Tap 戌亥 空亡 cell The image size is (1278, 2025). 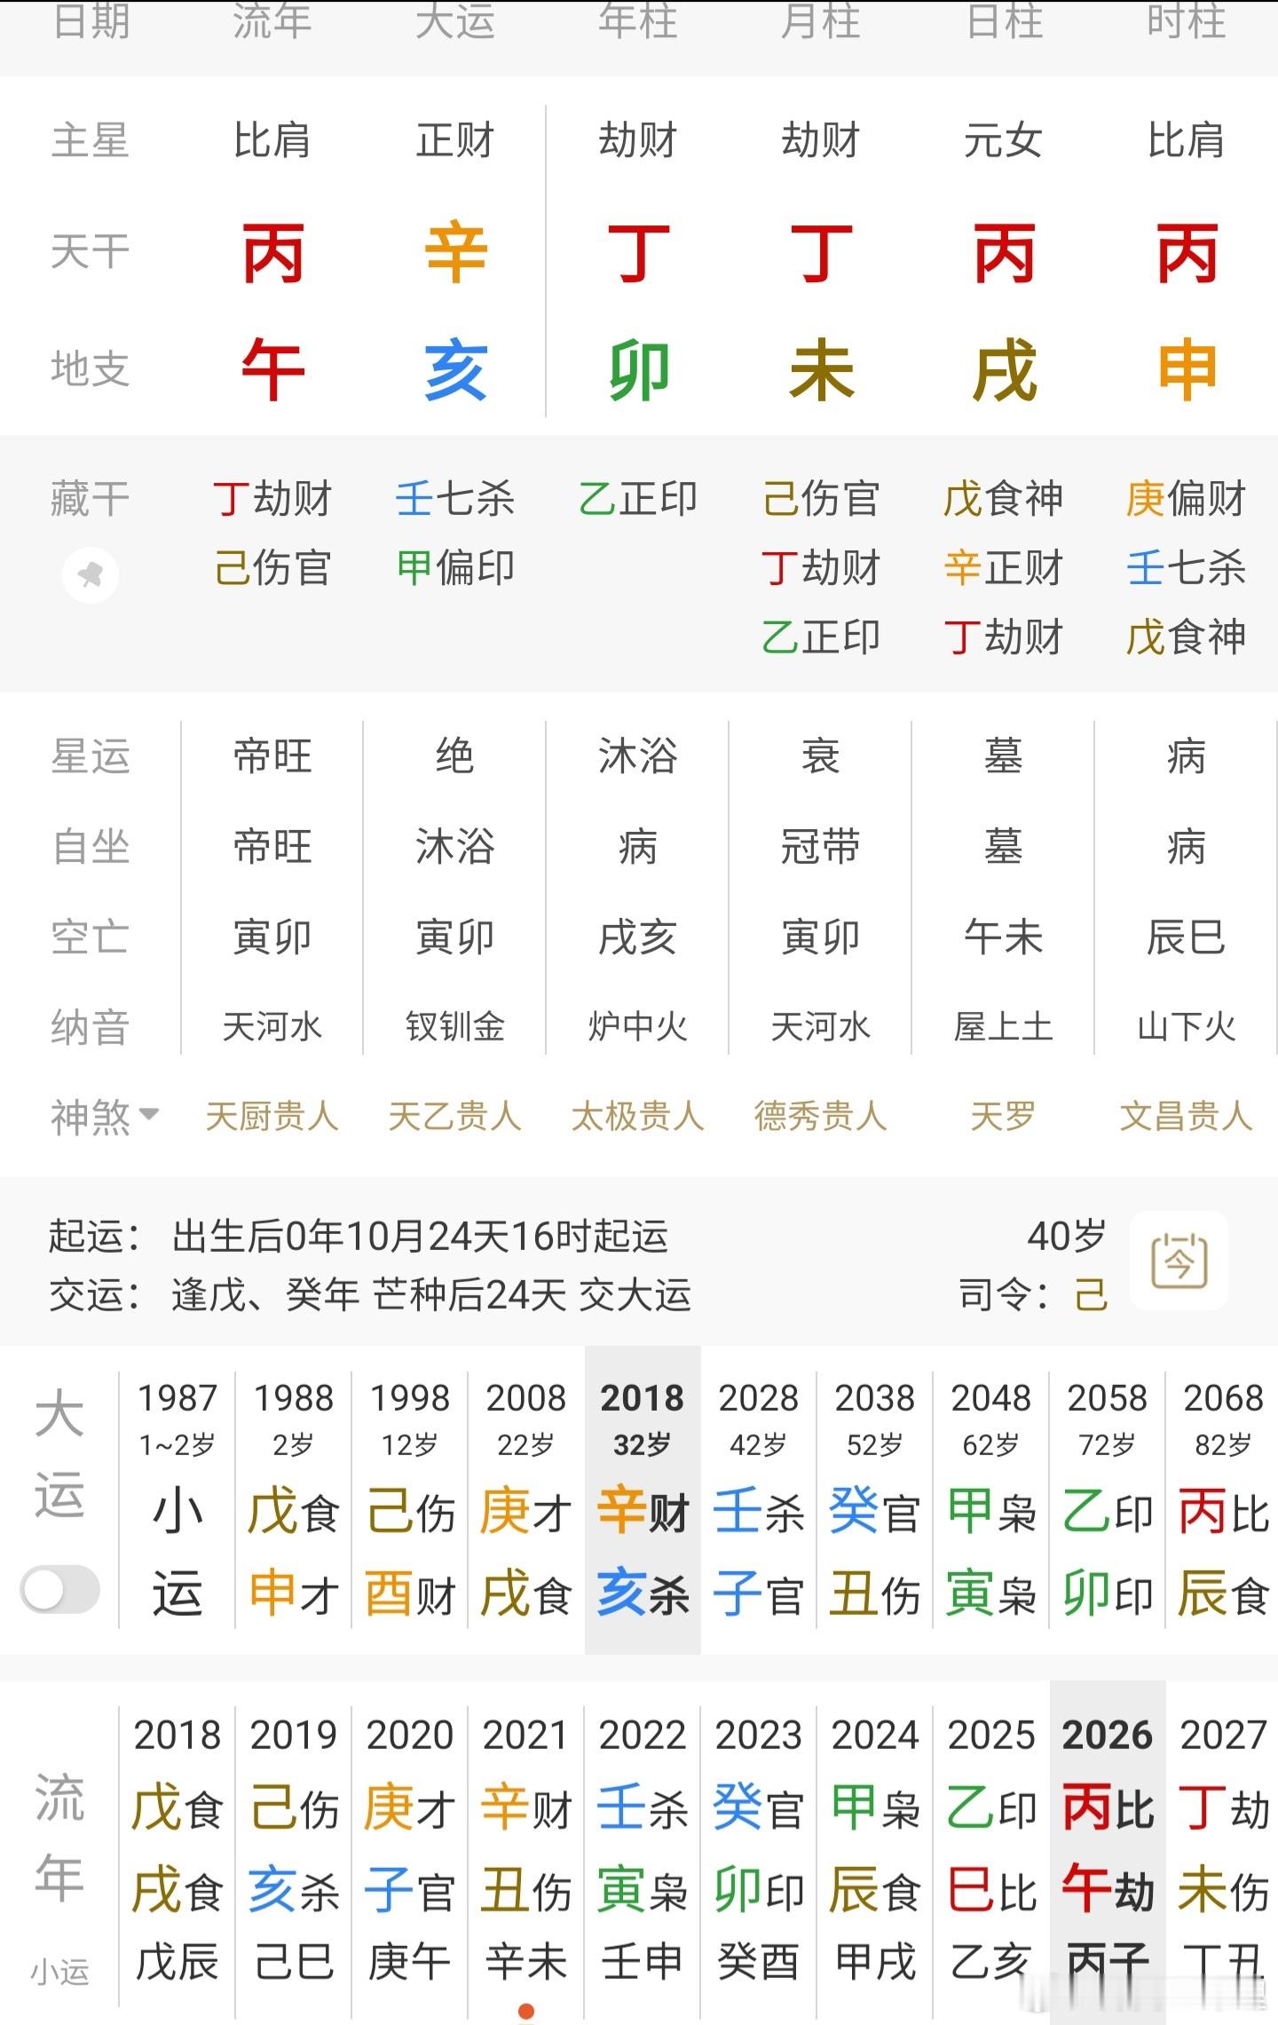(x=638, y=937)
